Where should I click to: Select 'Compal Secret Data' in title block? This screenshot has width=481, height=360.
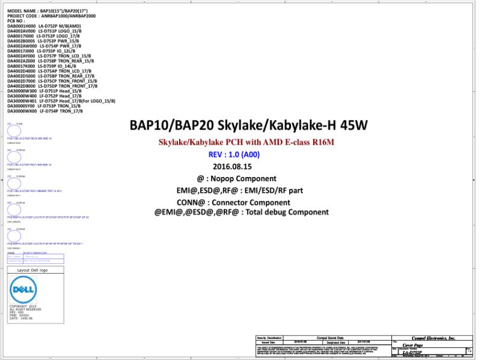point(330,338)
